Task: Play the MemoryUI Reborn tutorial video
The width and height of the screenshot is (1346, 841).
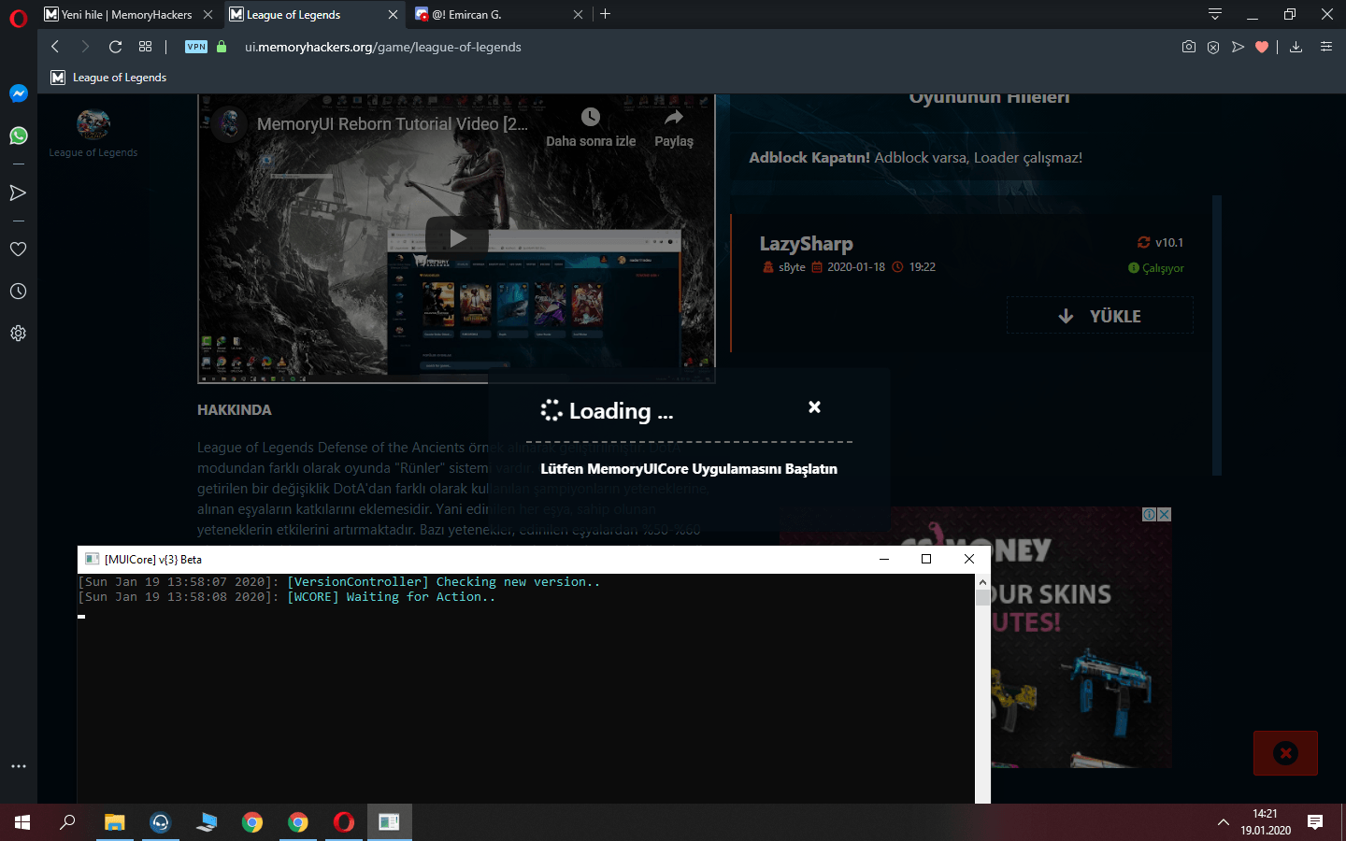Action: click(457, 238)
